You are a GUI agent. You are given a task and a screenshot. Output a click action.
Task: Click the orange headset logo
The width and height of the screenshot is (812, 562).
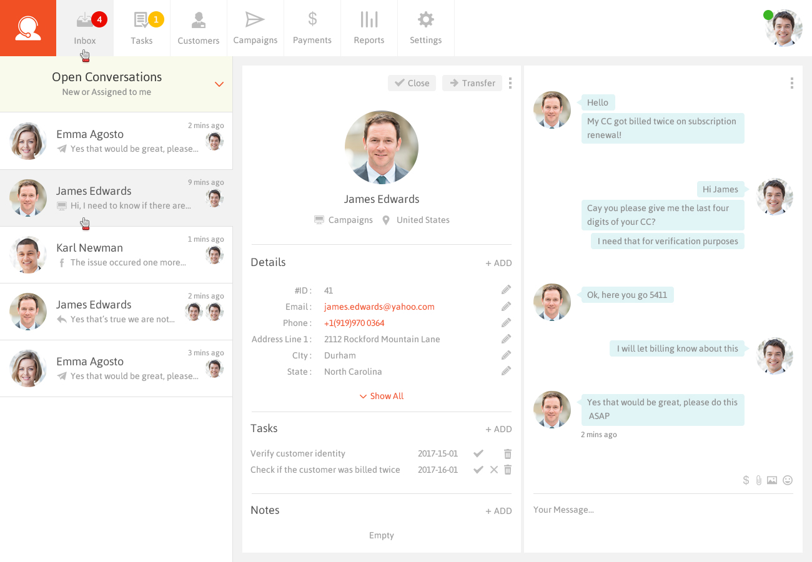click(28, 28)
